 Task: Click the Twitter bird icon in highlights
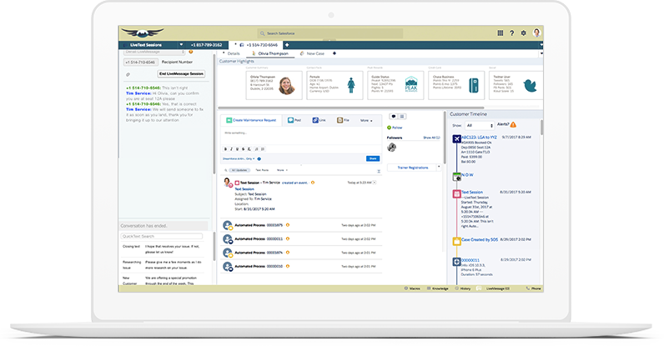point(529,85)
